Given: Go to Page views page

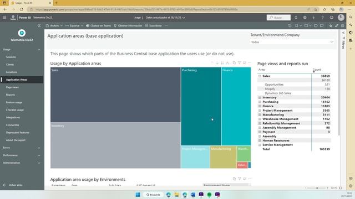Looking at the screenshot, I should pyautogui.click(x=12, y=87).
